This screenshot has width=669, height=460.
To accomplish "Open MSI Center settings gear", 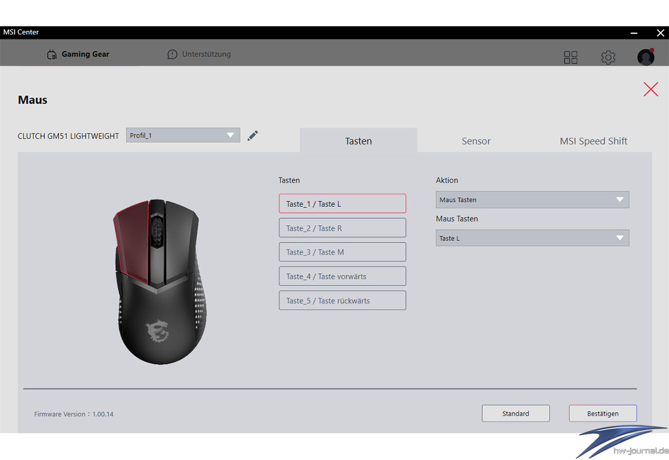I will (608, 57).
